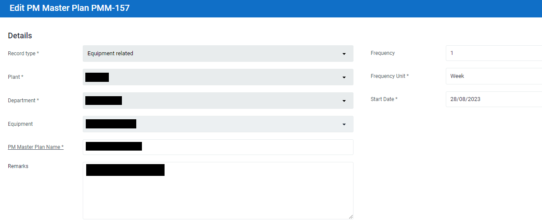Open the Equipment dropdown
Viewport: 542px width, 222px height.
pos(218,124)
